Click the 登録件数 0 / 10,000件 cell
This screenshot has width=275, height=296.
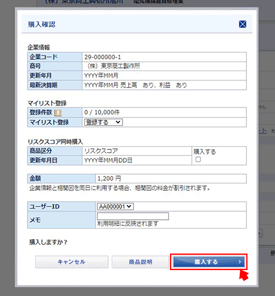coord(164,112)
